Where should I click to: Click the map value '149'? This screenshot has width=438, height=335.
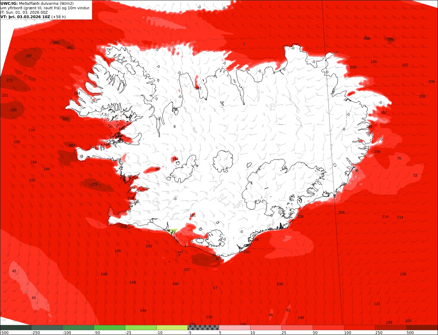coord(132,282)
